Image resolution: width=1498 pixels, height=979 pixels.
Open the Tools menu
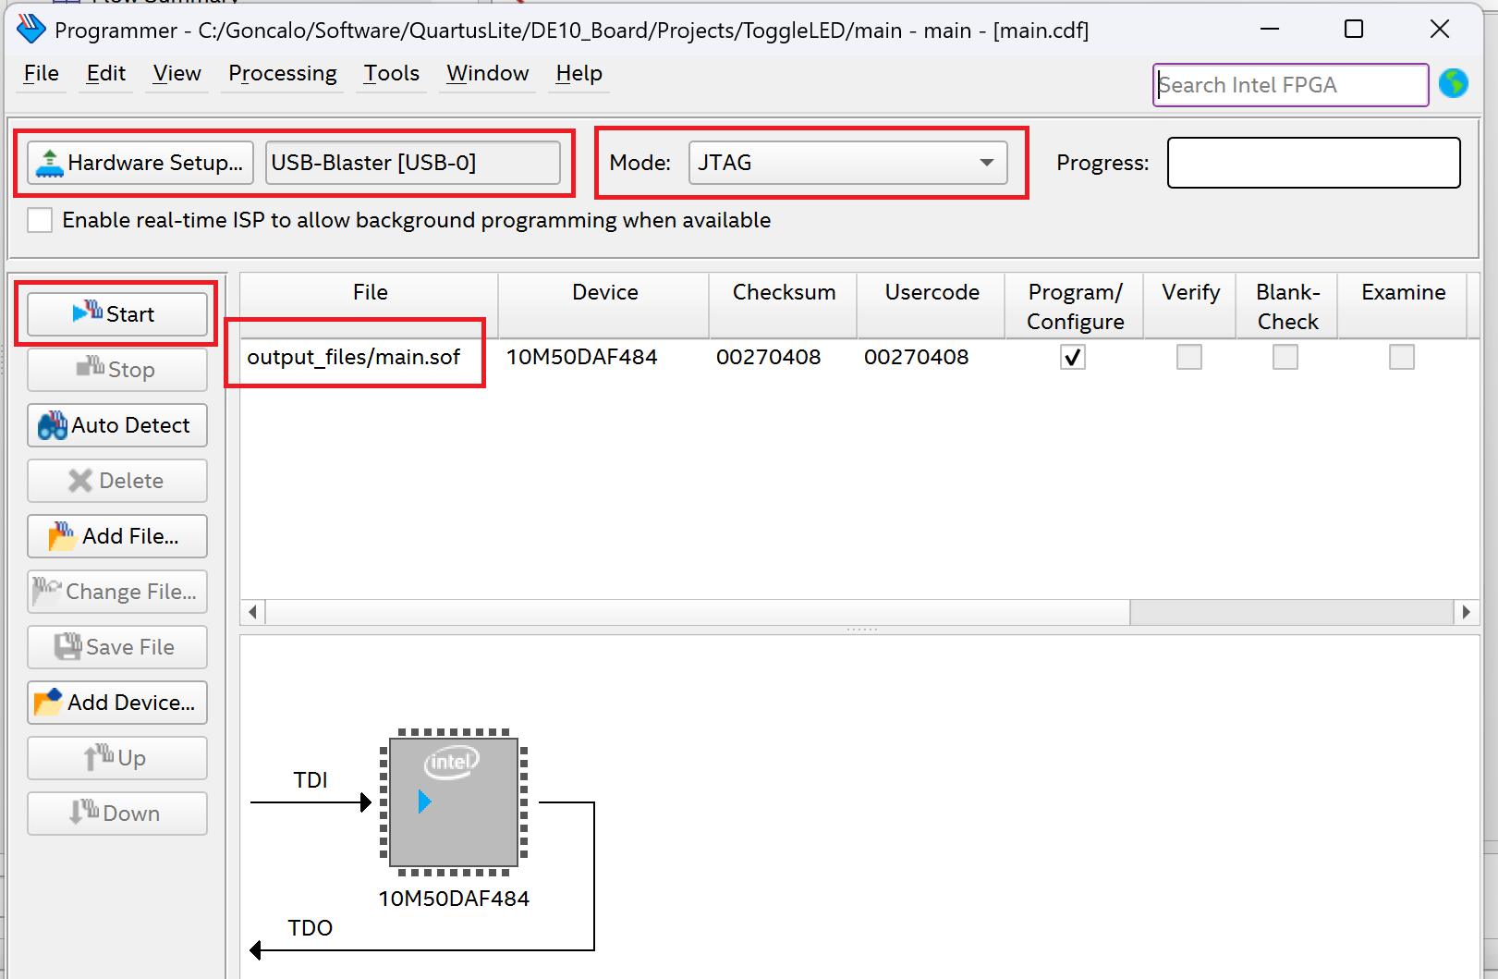coord(392,73)
